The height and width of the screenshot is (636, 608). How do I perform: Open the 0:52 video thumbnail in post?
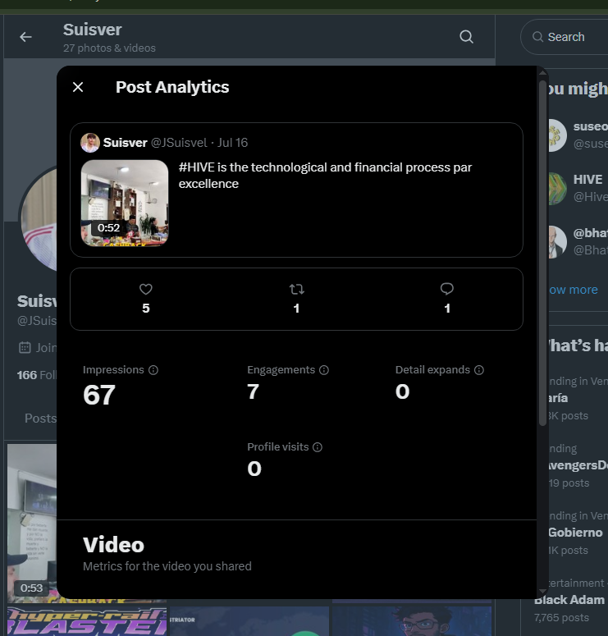125,203
